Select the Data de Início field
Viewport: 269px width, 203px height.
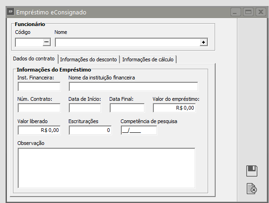85,108
